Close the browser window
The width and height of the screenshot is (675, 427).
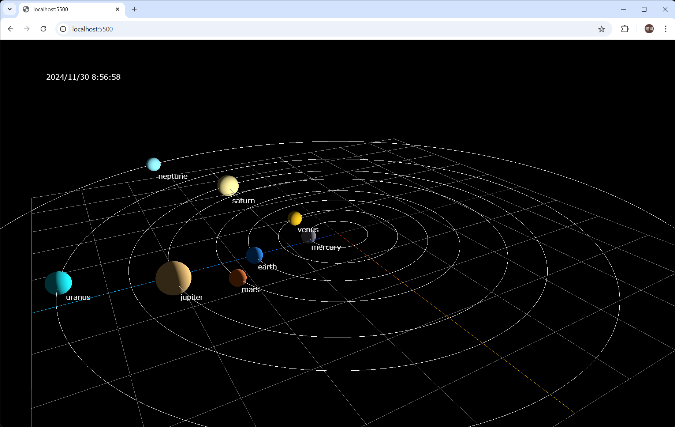pyautogui.click(x=665, y=9)
